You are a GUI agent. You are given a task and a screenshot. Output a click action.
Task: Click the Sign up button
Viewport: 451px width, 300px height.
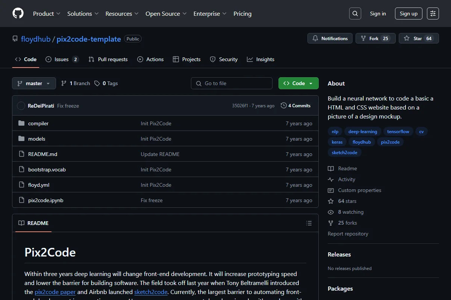point(409,13)
